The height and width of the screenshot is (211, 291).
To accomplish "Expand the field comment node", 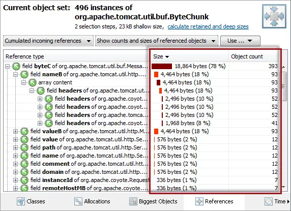I will [16, 164].
